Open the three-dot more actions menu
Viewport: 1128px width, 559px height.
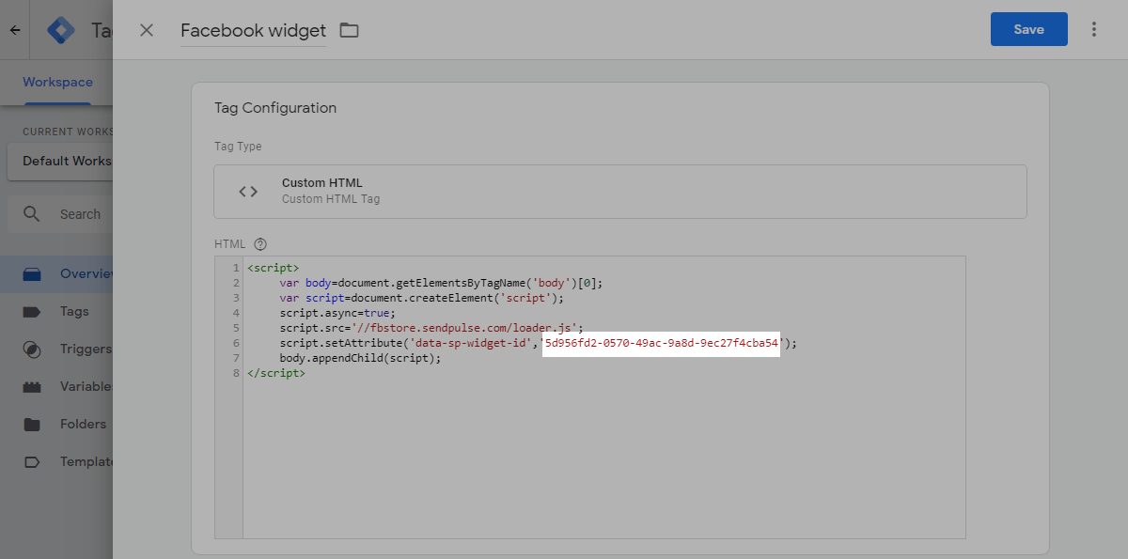(x=1094, y=29)
